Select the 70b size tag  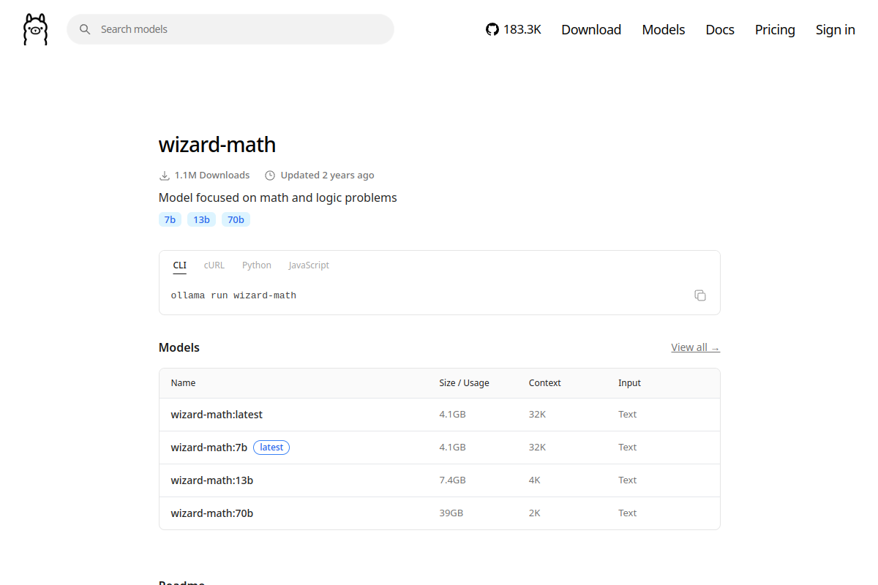236,219
